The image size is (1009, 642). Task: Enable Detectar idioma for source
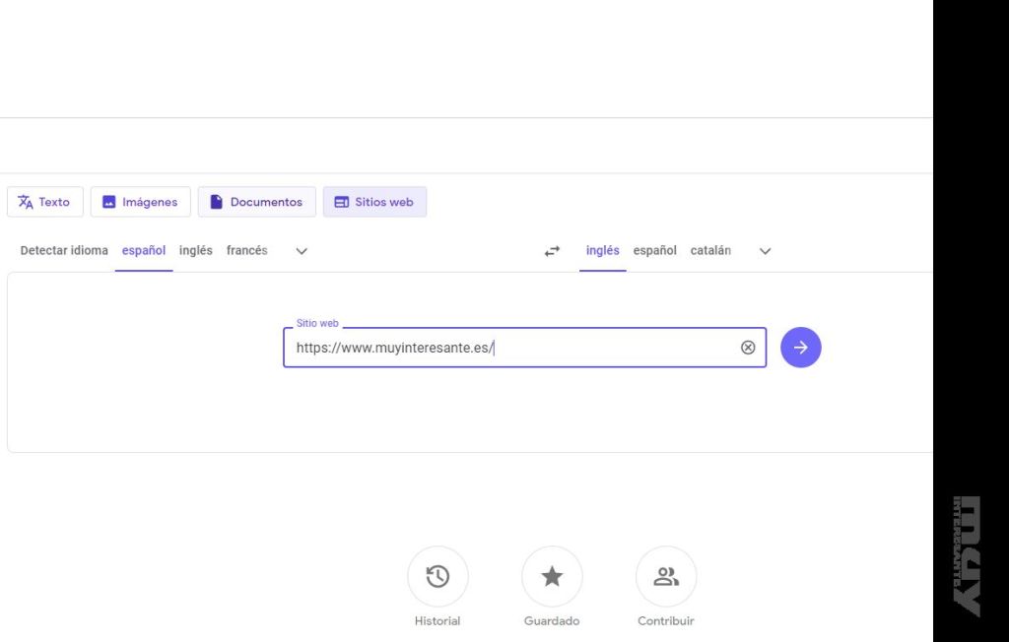63,250
